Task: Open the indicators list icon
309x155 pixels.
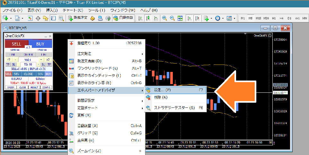Action: [206, 18]
